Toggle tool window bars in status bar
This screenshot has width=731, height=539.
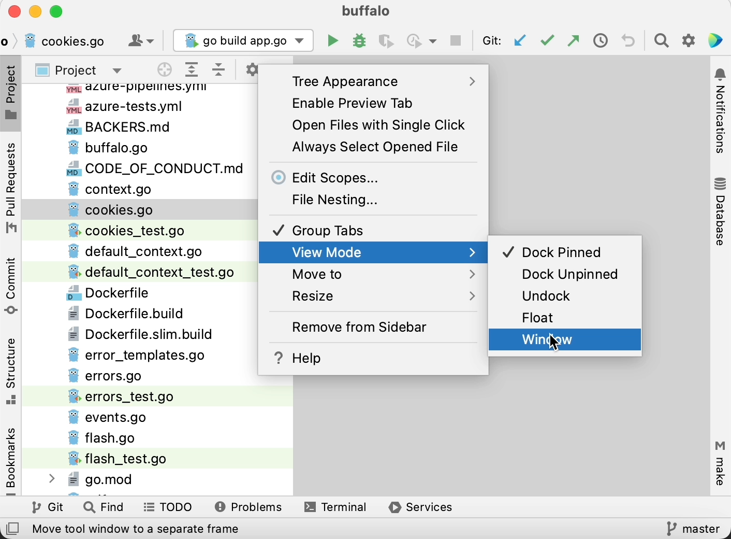point(13,529)
